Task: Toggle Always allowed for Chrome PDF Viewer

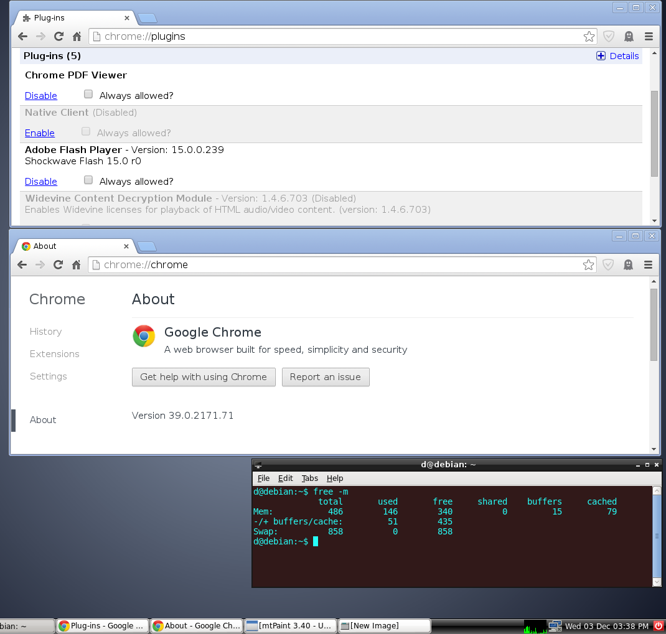Action: (x=88, y=95)
